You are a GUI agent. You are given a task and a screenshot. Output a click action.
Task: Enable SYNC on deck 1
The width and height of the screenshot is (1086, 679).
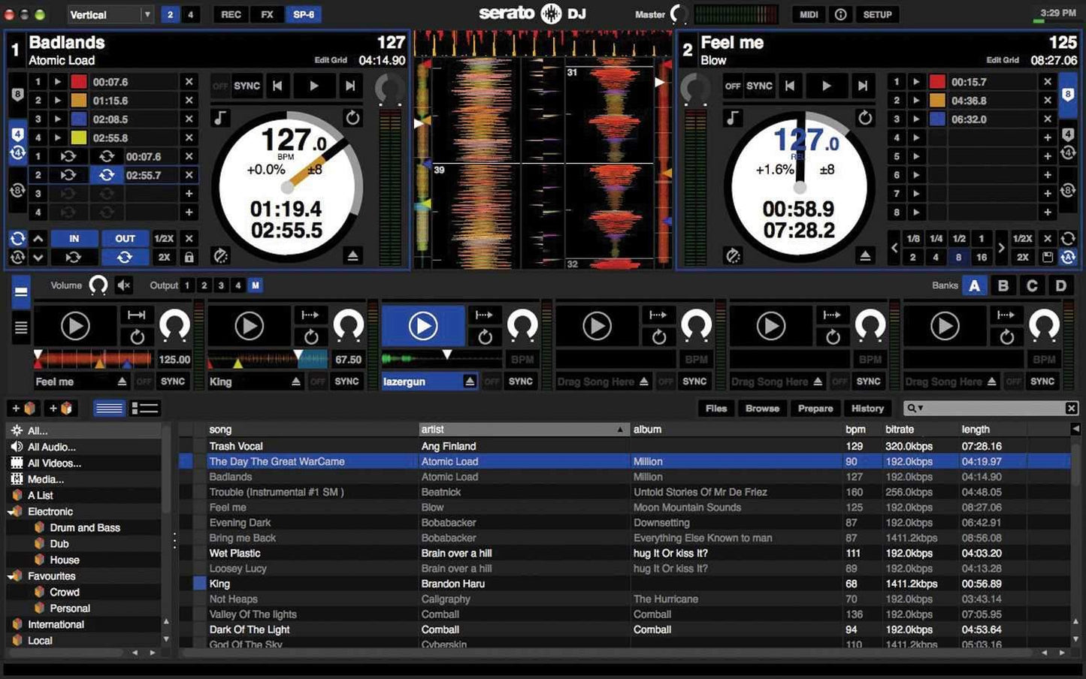247,86
